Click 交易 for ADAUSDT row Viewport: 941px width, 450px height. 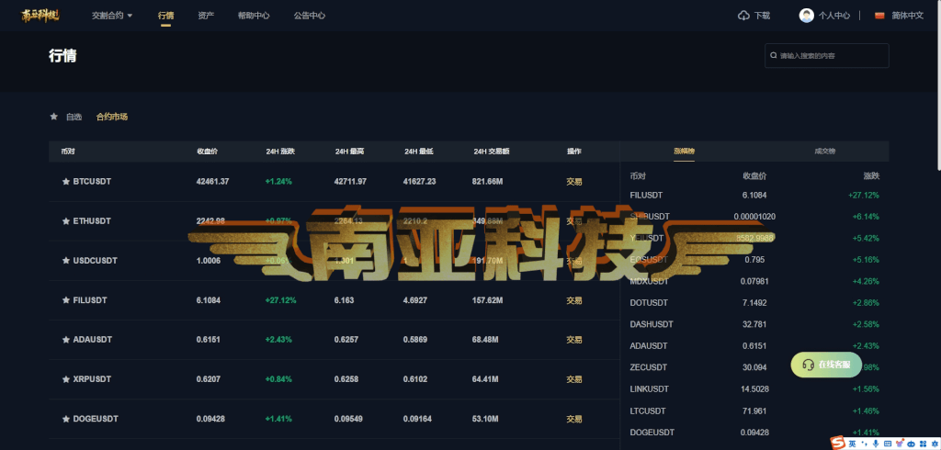click(x=573, y=340)
